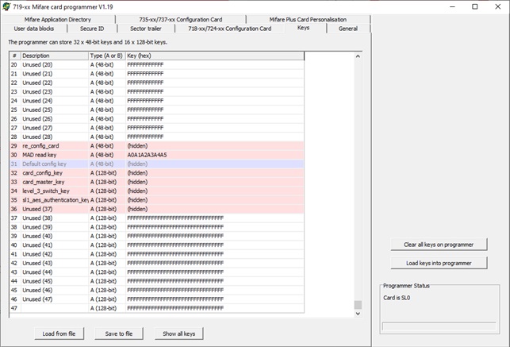Click Load keys into programmer
This screenshot has width=510, height=347.
[439, 263]
